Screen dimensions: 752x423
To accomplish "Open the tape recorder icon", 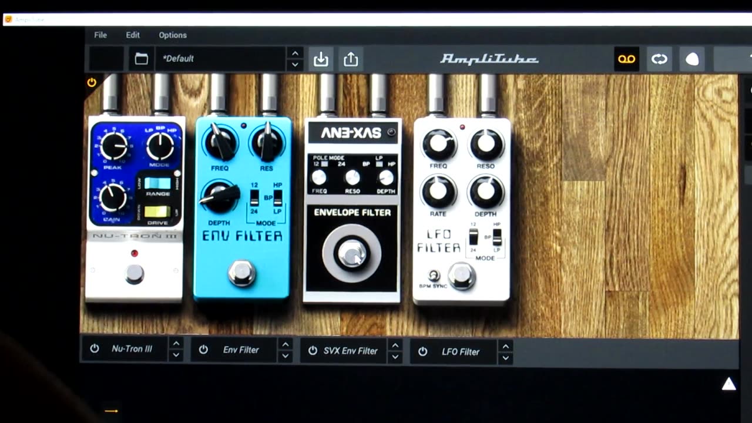I will (626, 59).
